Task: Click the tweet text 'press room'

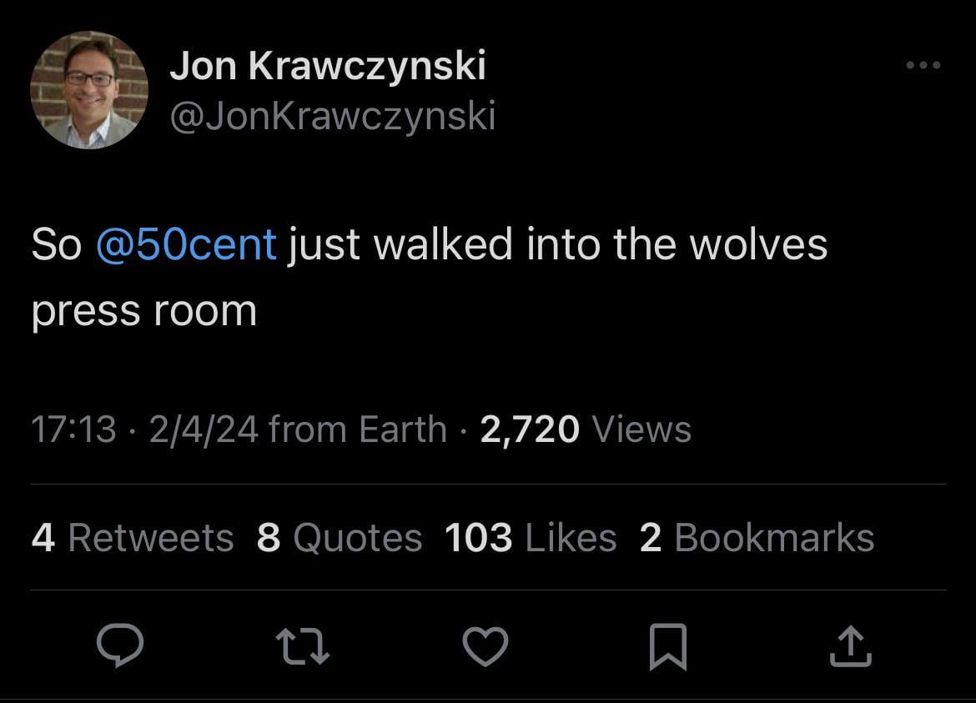Action: 143,311
